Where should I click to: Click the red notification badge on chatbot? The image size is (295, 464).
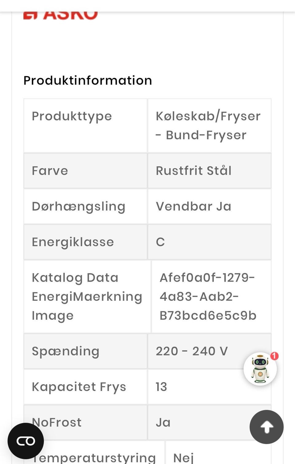(x=274, y=356)
